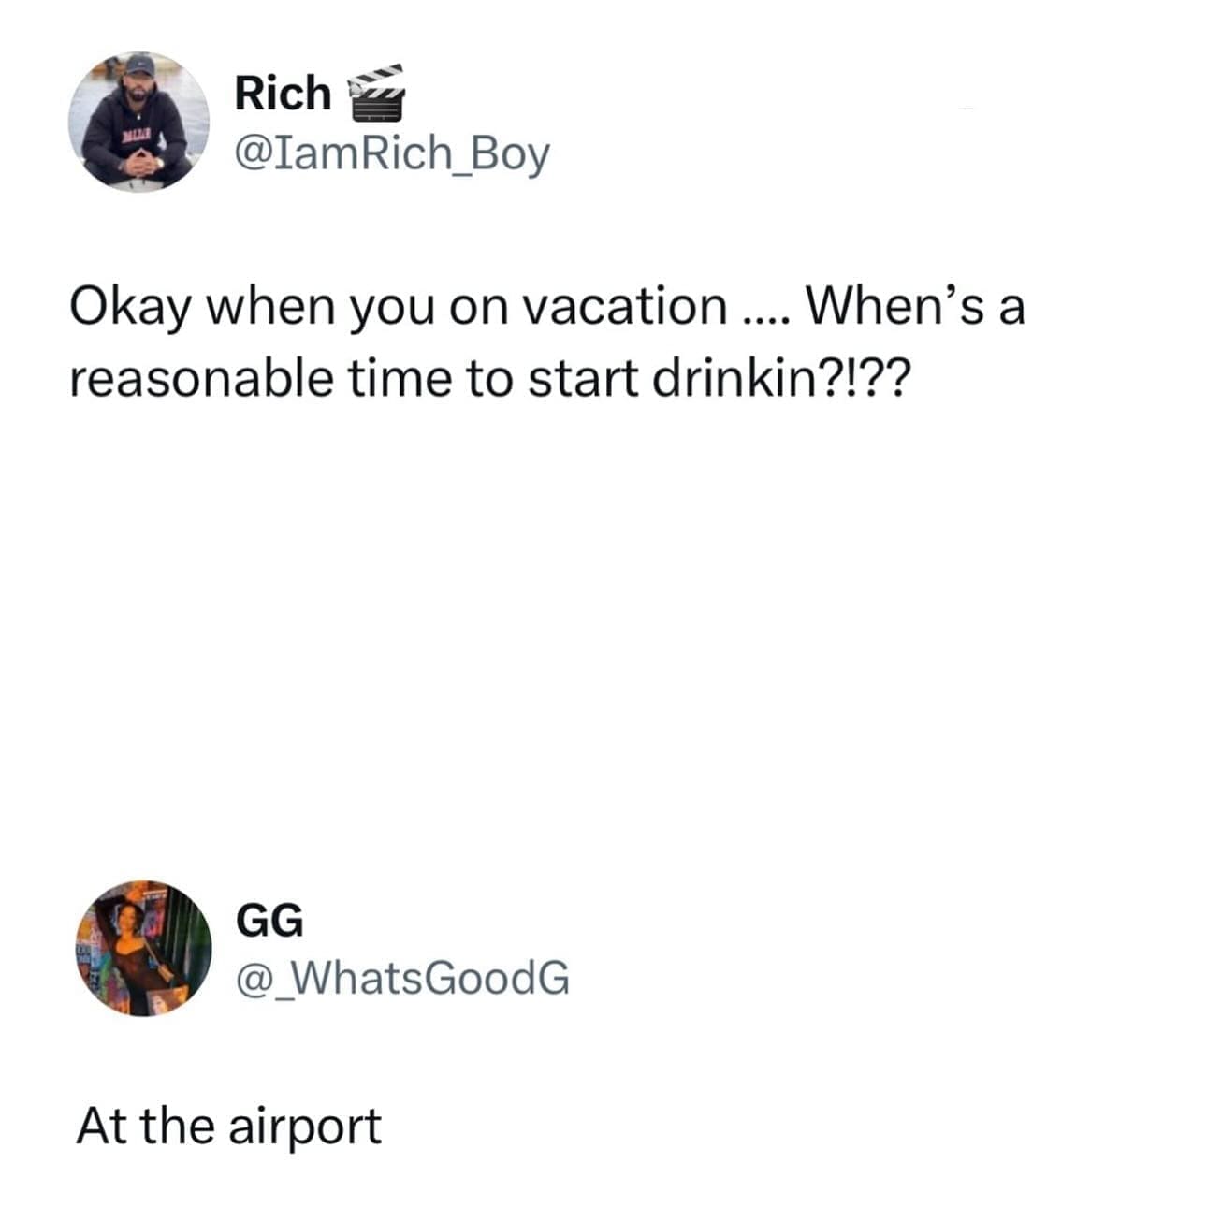Screen dimensions: 1207x1207
Task: Click the display name GG
Action: click(x=269, y=922)
